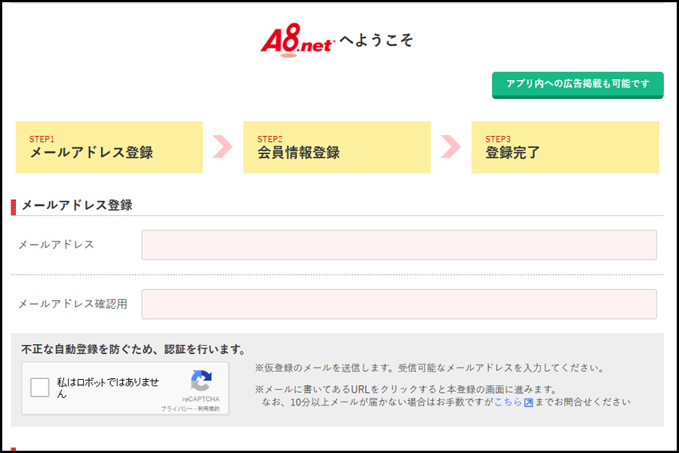
Task: Open the reCAPTCHA 利用規約 link
Action: click(x=209, y=408)
